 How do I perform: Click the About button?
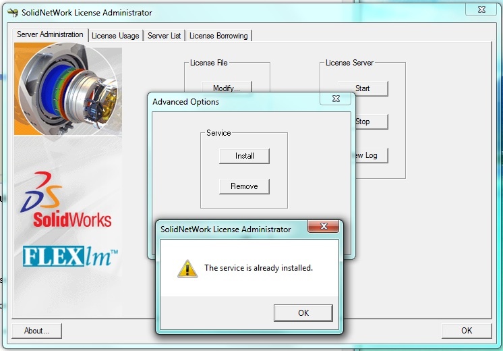[x=36, y=331]
